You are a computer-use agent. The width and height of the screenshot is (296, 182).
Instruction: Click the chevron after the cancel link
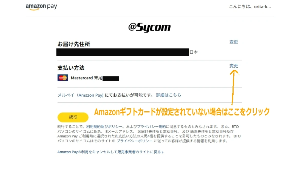[162, 152]
